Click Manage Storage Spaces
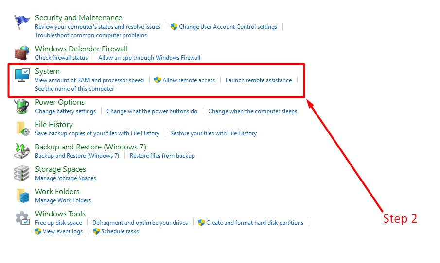 [65, 178]
